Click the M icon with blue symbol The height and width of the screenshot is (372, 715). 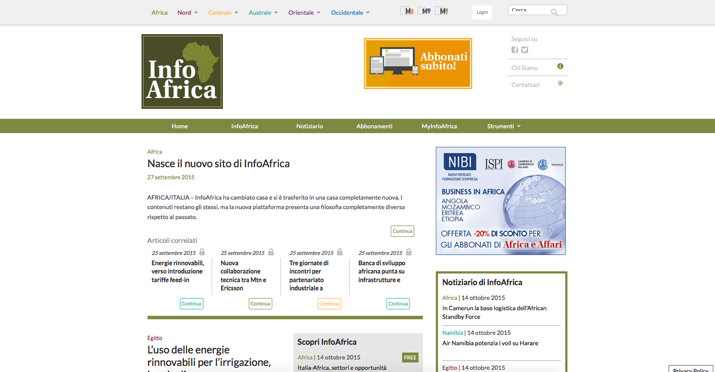pyautogui.click(x=426, y=11)
